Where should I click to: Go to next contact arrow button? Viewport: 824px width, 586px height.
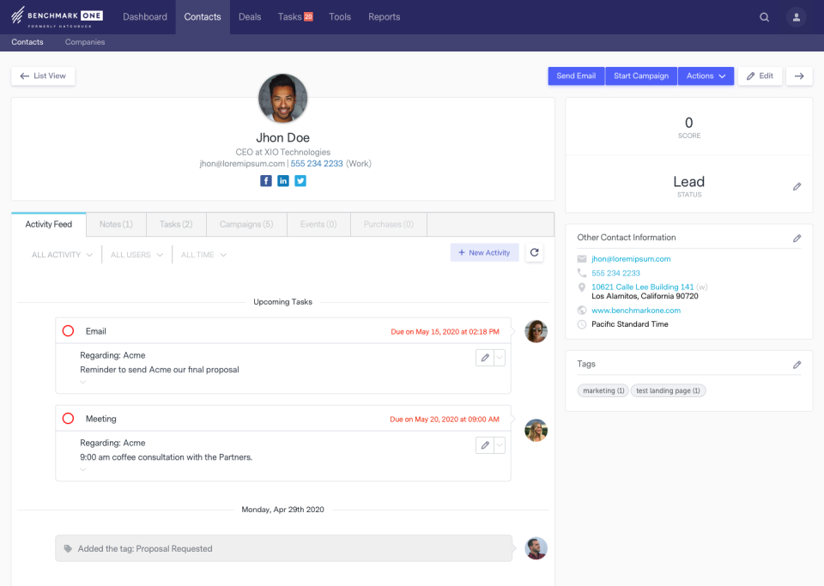pos(799,76)
